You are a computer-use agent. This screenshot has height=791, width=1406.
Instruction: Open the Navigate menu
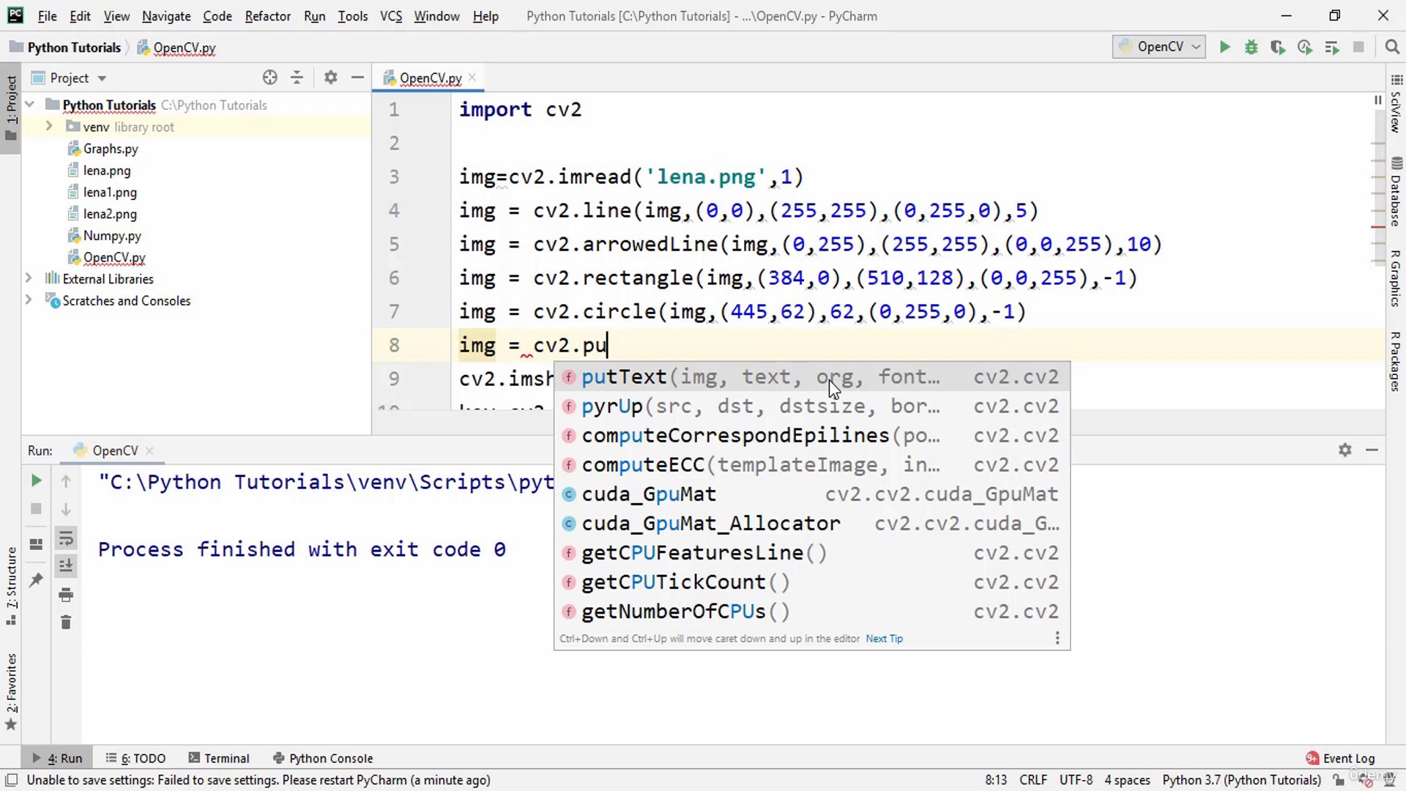(166, 16)
